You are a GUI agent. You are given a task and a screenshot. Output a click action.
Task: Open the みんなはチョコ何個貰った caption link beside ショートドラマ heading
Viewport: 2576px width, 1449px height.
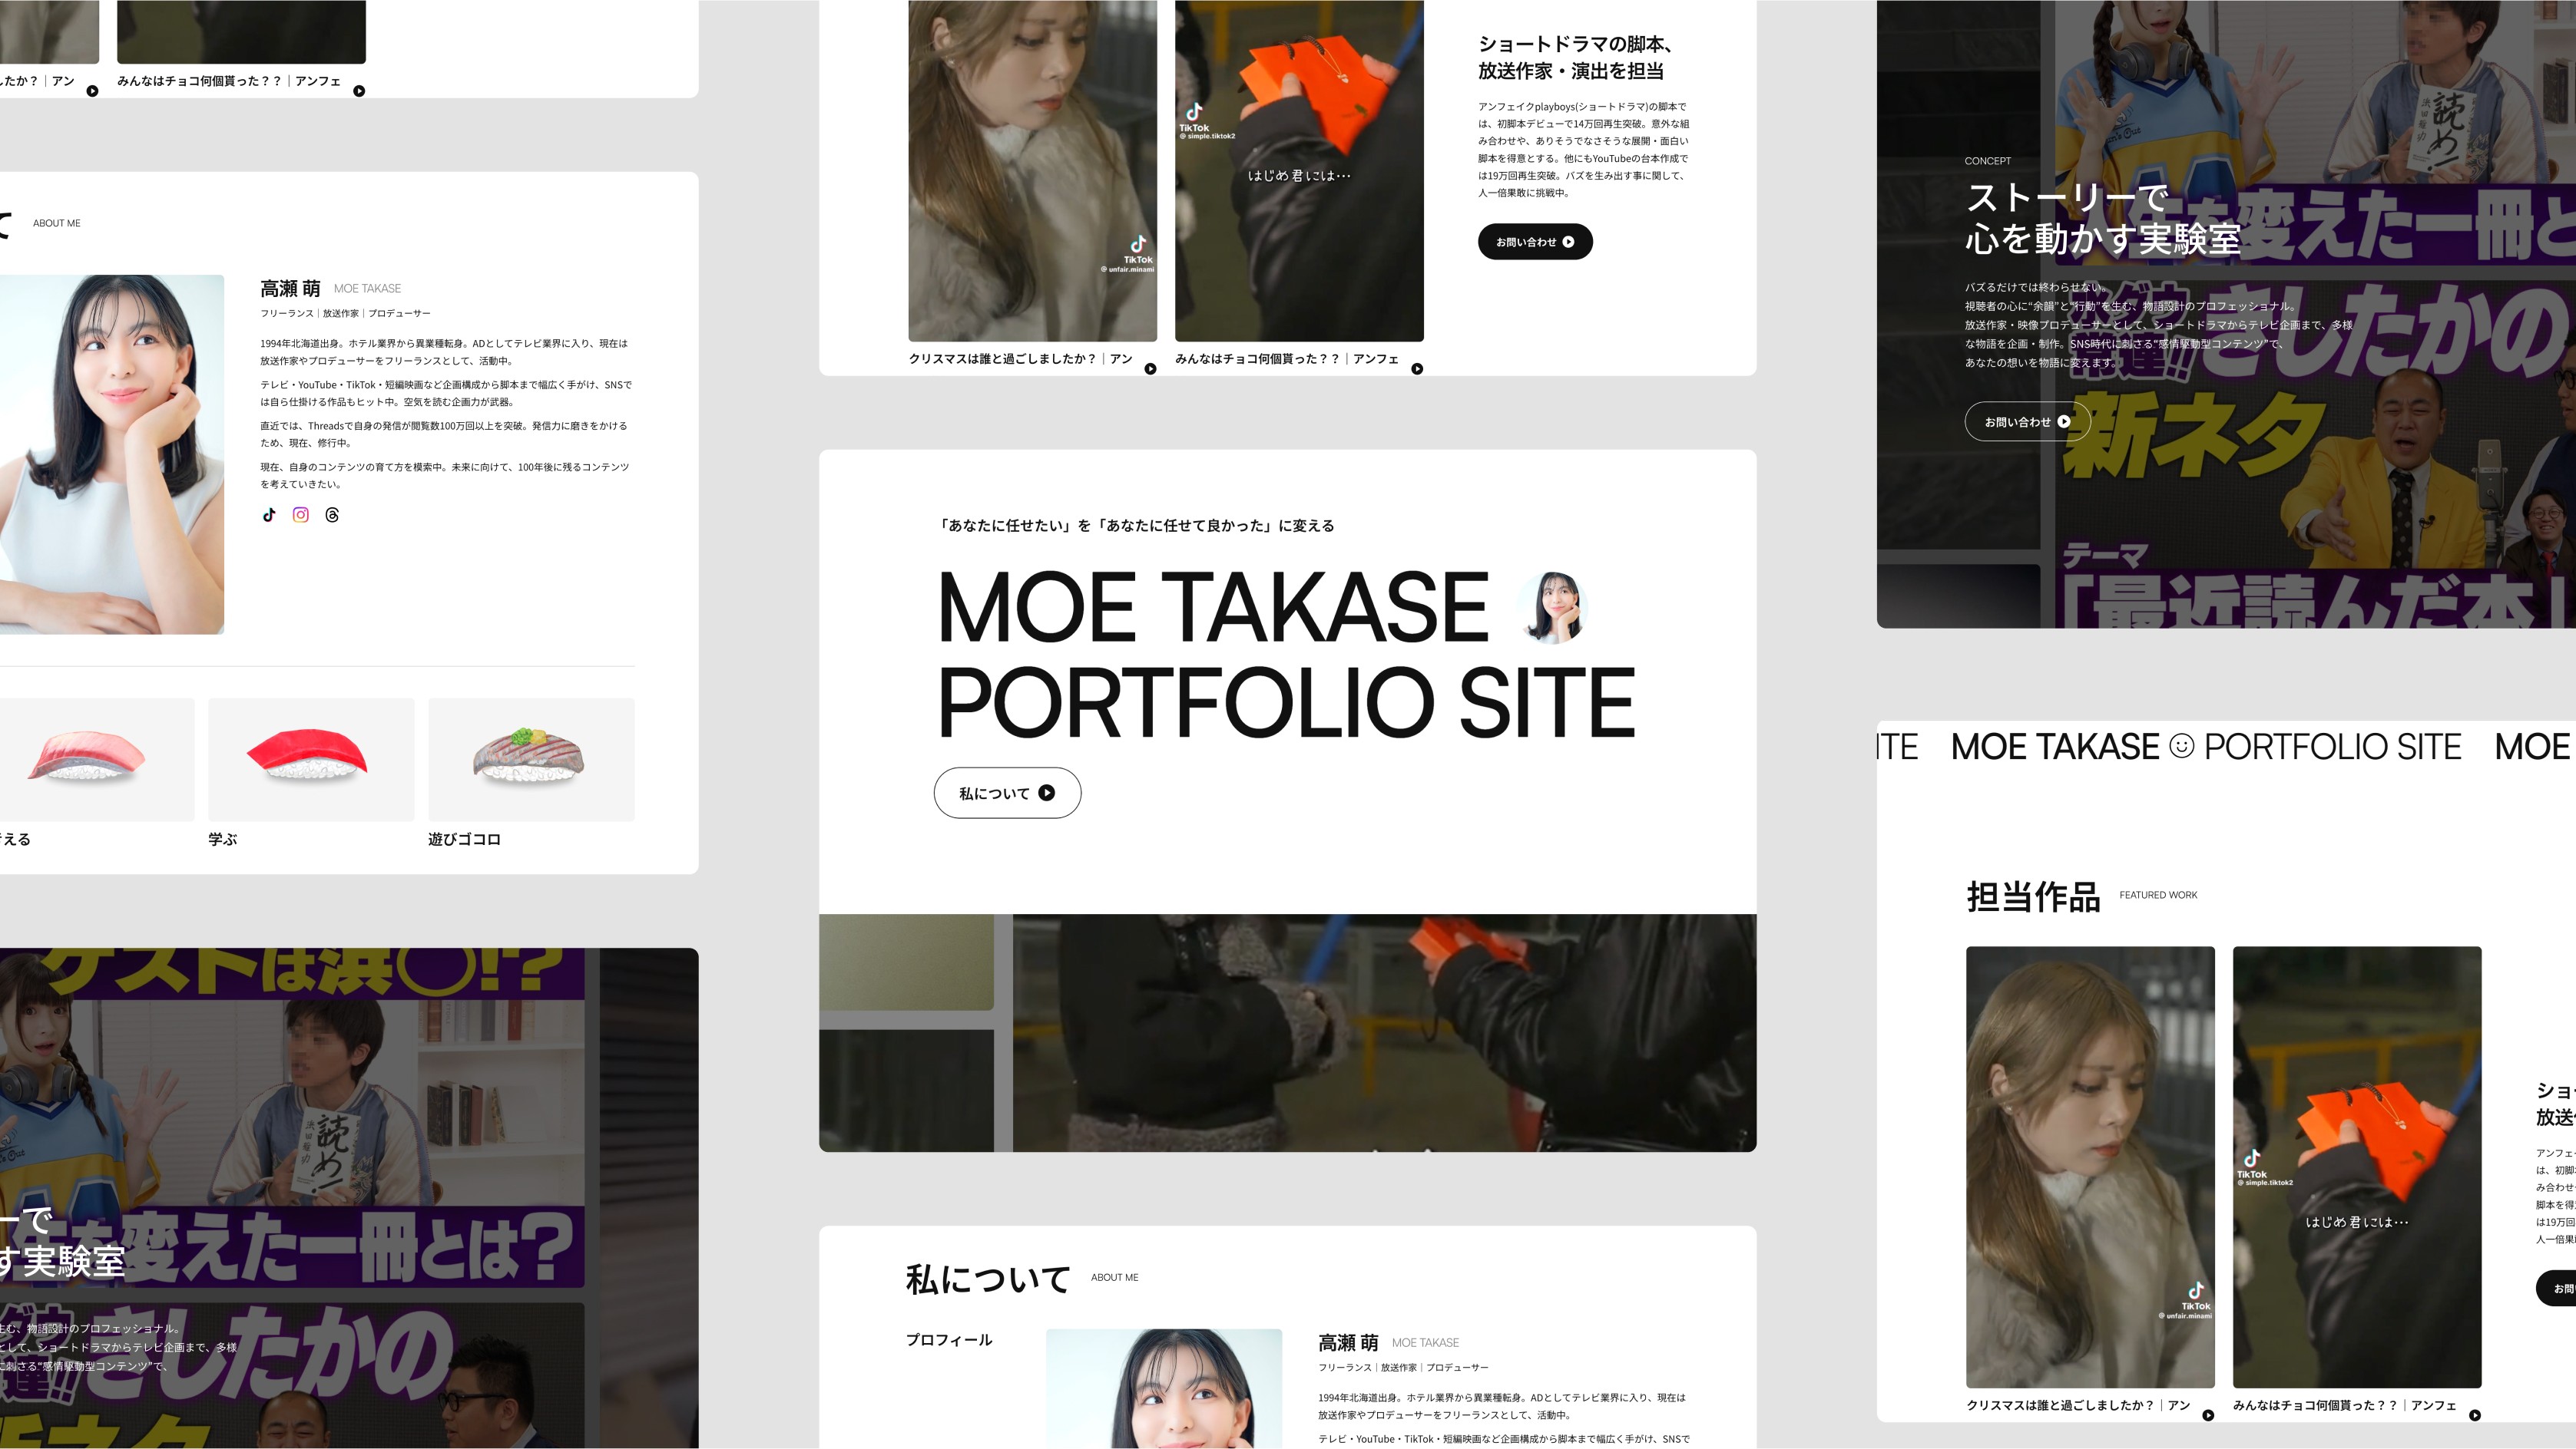pos(1287,358)
